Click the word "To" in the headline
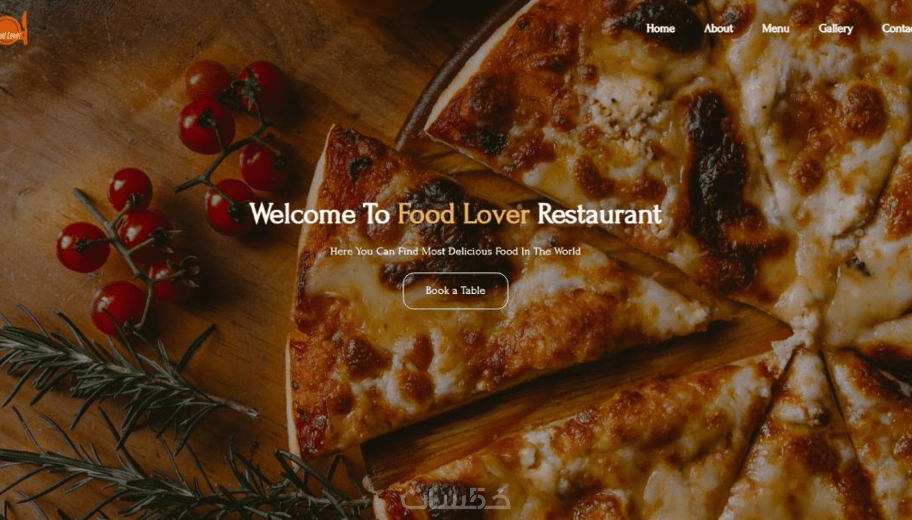Image resolution: width=912 pixels, height=520 pixels. tap(376, 214)
